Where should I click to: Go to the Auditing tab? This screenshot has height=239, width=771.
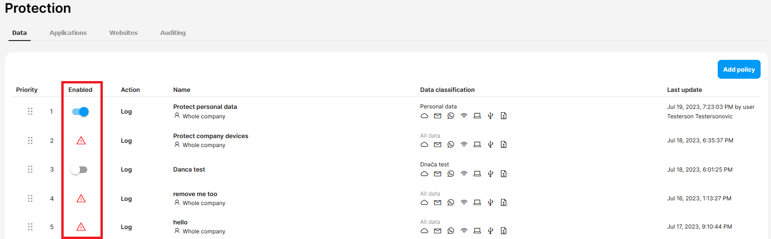coord(173,33)
